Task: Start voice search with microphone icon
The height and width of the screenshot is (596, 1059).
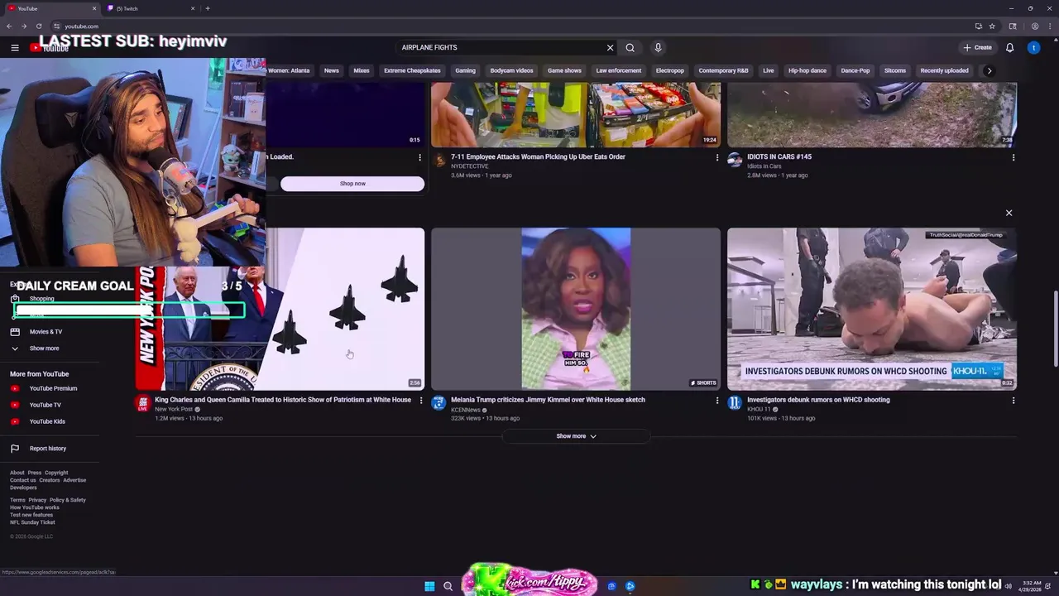Action: click(x=658, y=47)
